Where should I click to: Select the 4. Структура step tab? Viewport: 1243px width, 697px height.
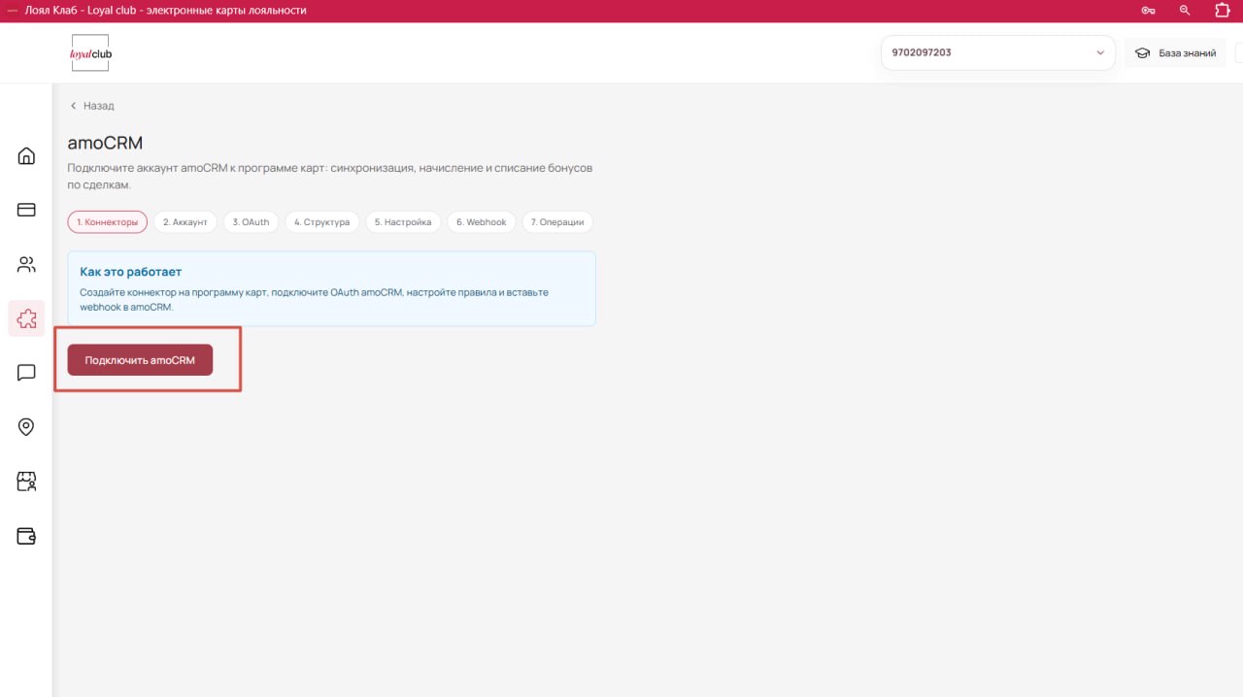point(321,222)
